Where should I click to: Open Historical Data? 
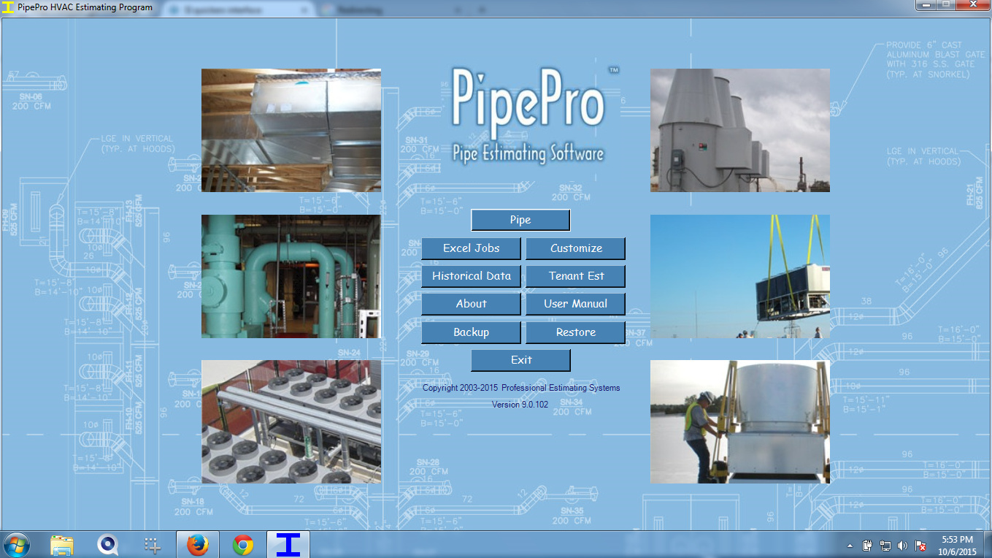tap(471, 276)
